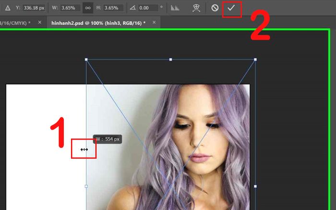Toggle the maintain aspect ratio link icon
The height and width of the screenshot is (210, 336).
[88, 8]
